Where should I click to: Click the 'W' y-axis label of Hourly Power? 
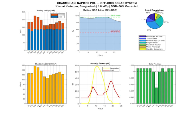pos(73,85)
